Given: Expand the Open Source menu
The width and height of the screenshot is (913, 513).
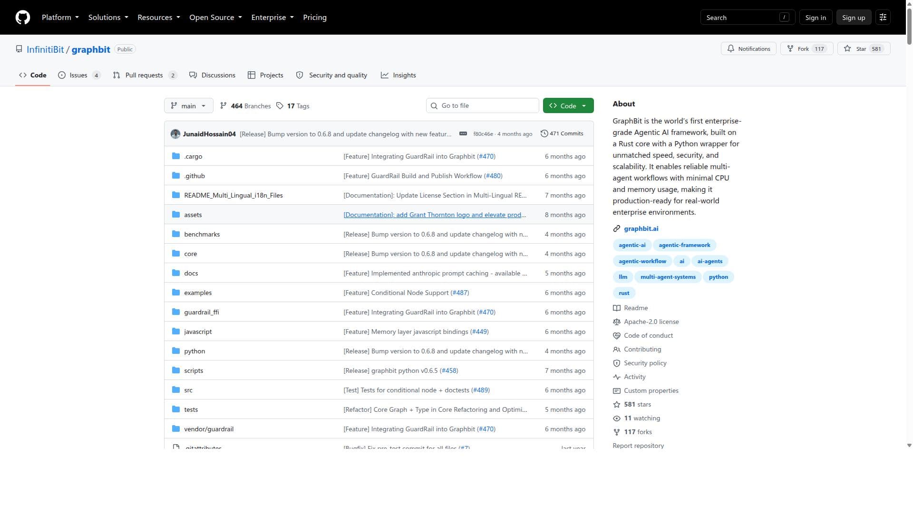Looking at the screenshot, I should (x=216, y=18).
